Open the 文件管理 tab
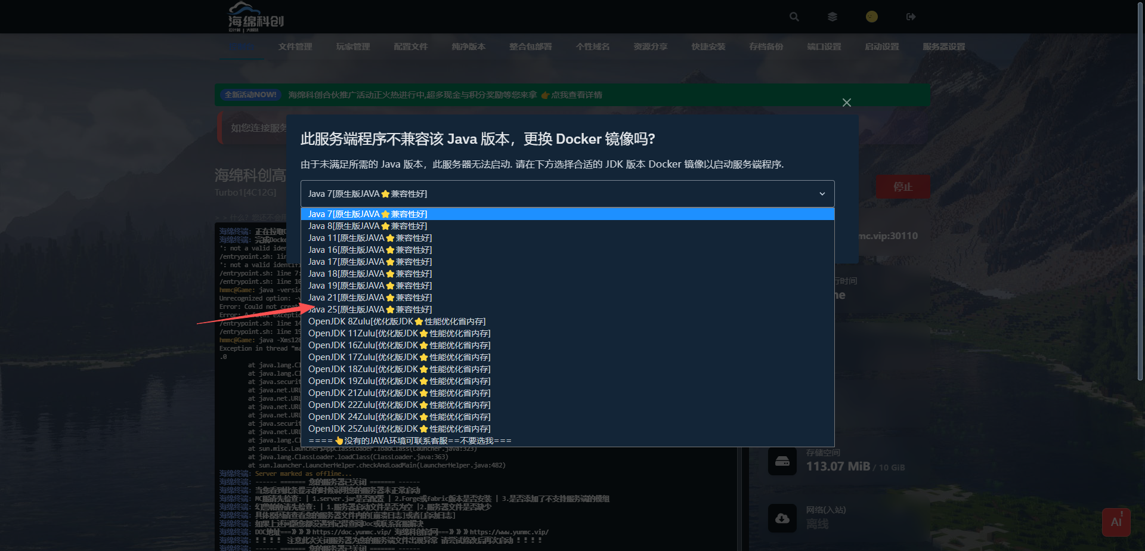Image resolution: width=1145 pixels, height=551 pixels. [x=295, y=47]
